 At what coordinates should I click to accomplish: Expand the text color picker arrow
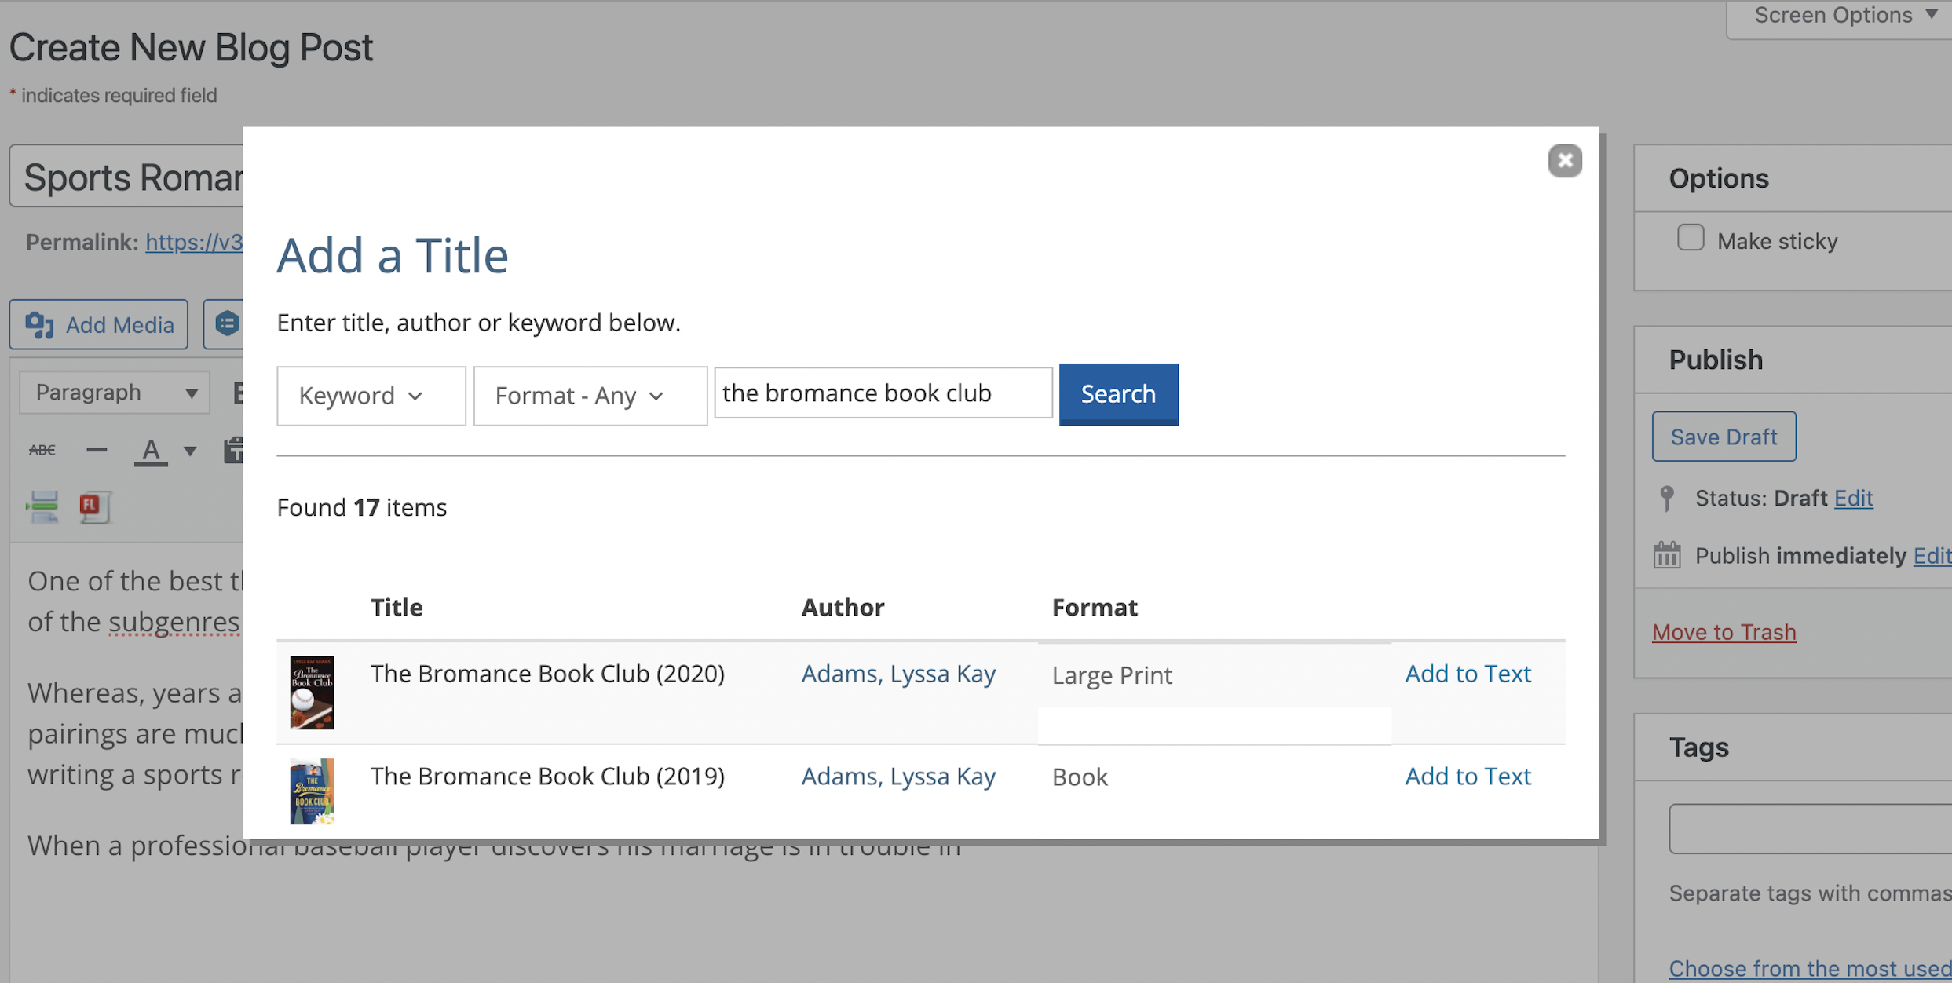188,451
